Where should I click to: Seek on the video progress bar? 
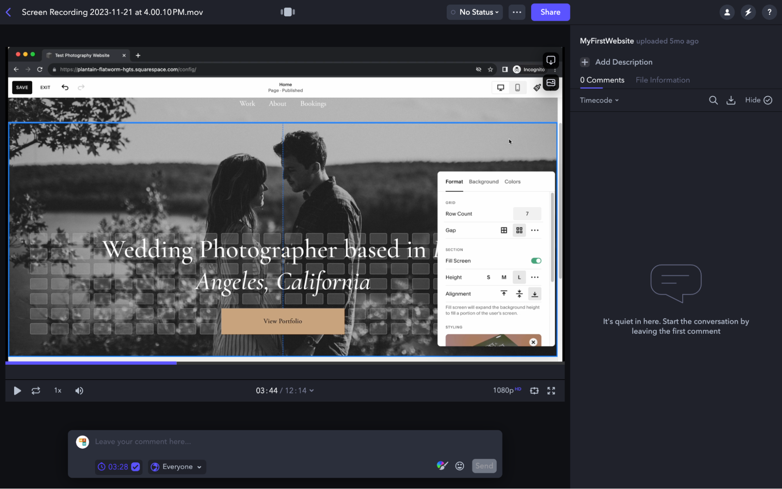285,363
